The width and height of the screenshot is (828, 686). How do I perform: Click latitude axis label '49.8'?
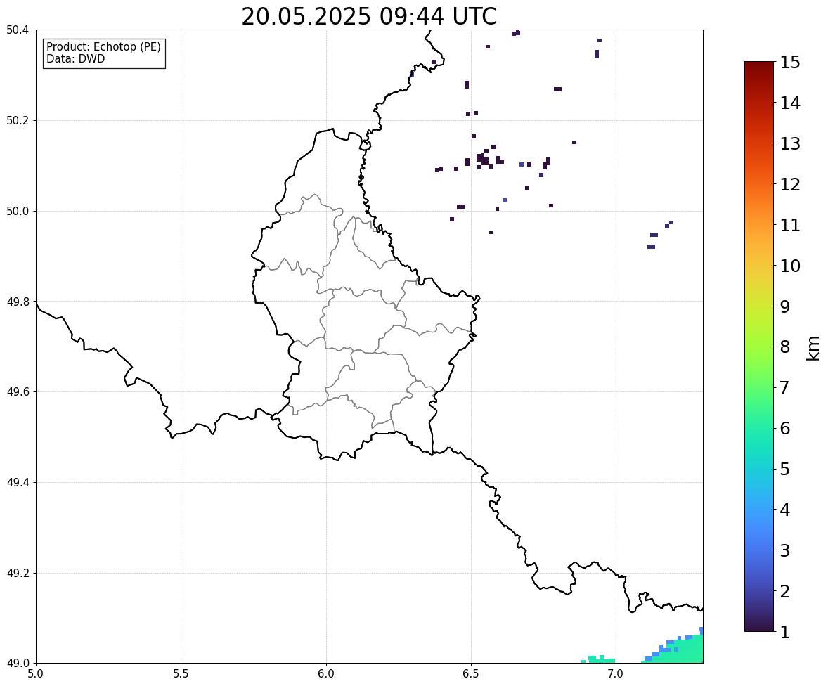(18, 302)
